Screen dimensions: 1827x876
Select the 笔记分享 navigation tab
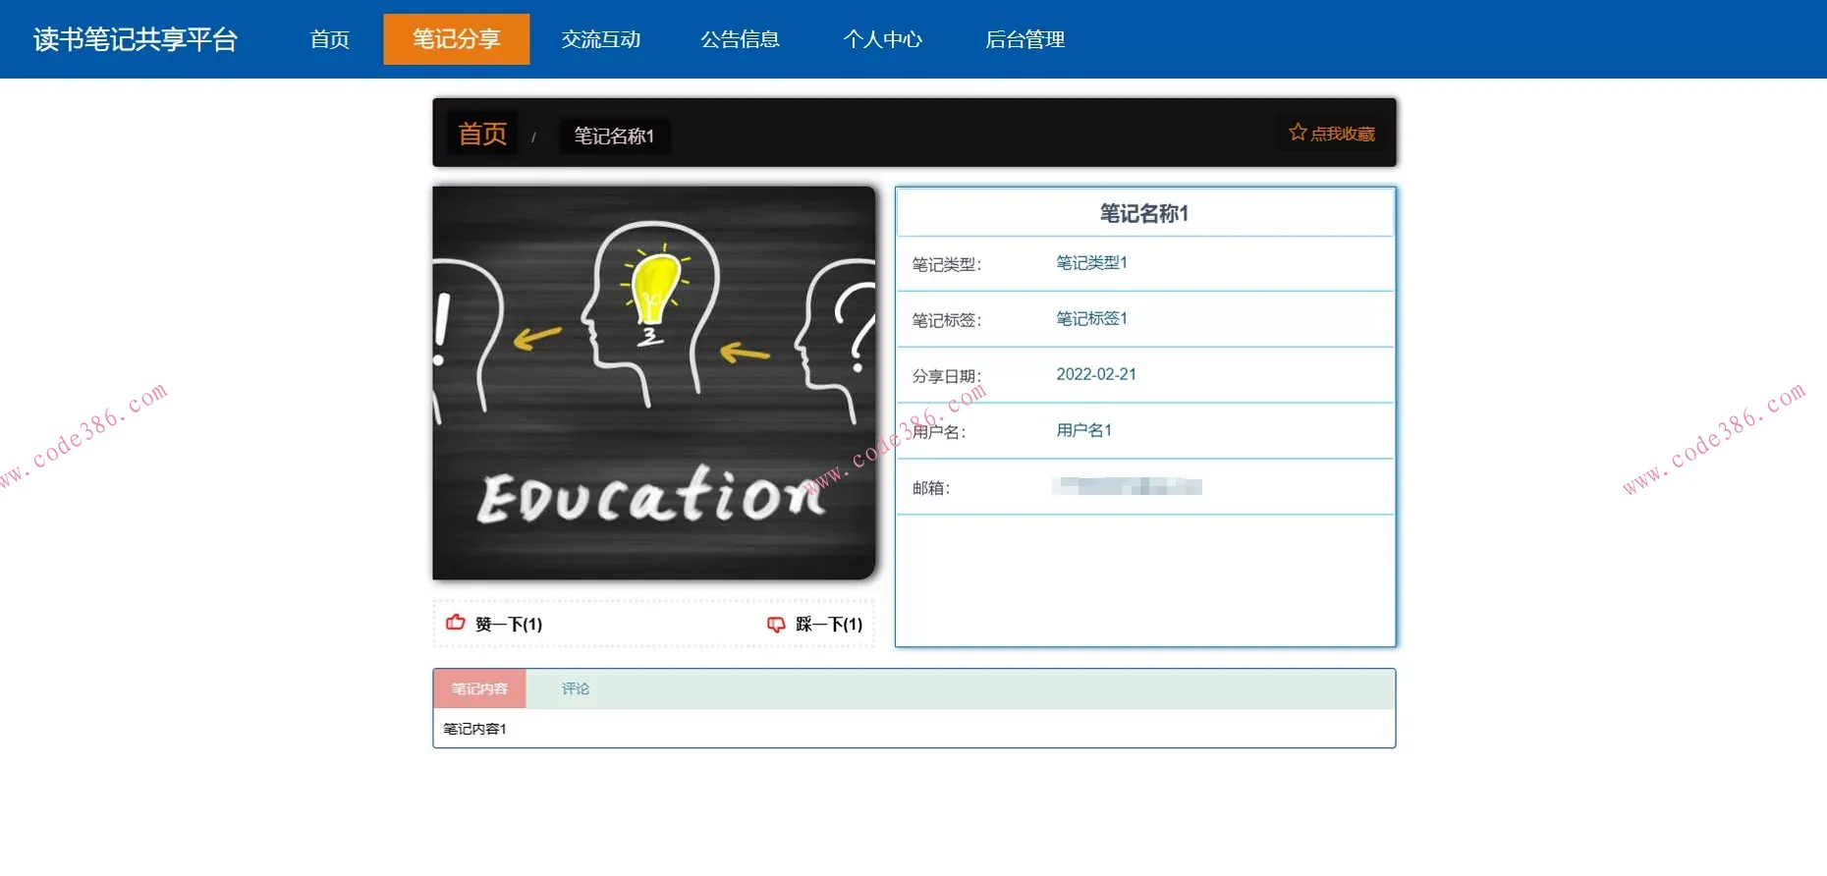[x=456, y=39]
